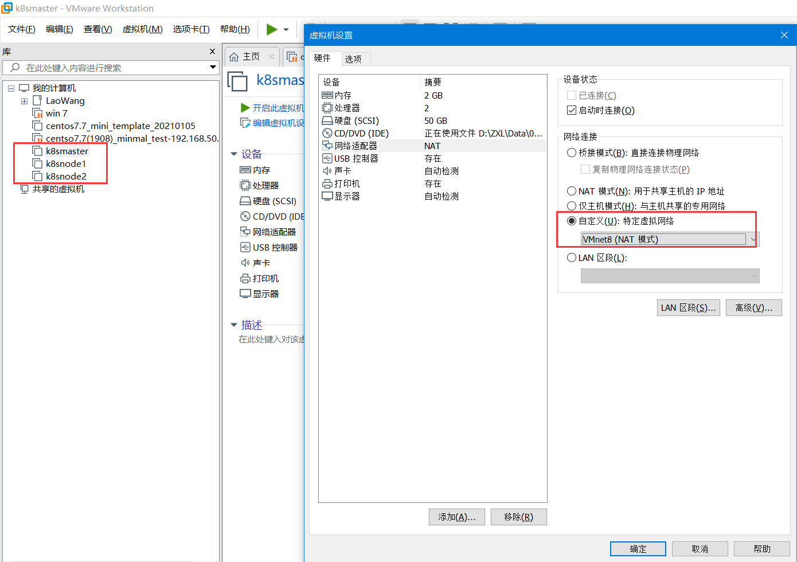Click the LAN 区段(S)... button
797x562 pixels.
click(689, 307)
